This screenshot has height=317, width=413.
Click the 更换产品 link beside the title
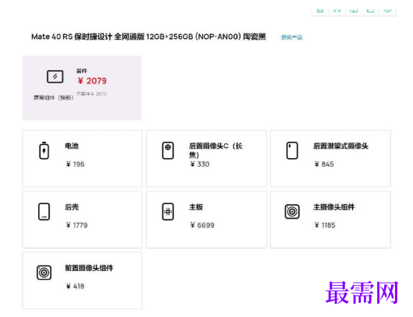tap(291, 37)
